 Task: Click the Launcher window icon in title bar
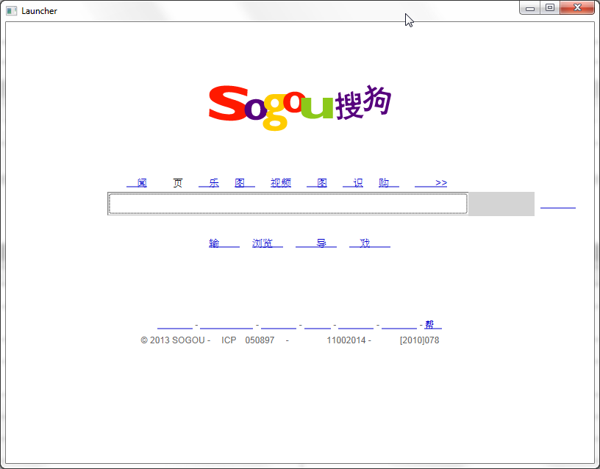12,11
